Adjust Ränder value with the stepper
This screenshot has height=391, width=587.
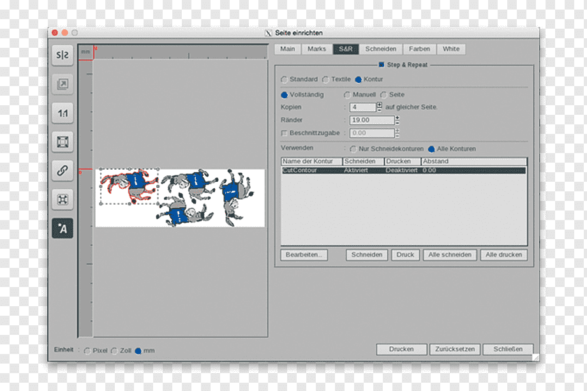pos(398,120)
